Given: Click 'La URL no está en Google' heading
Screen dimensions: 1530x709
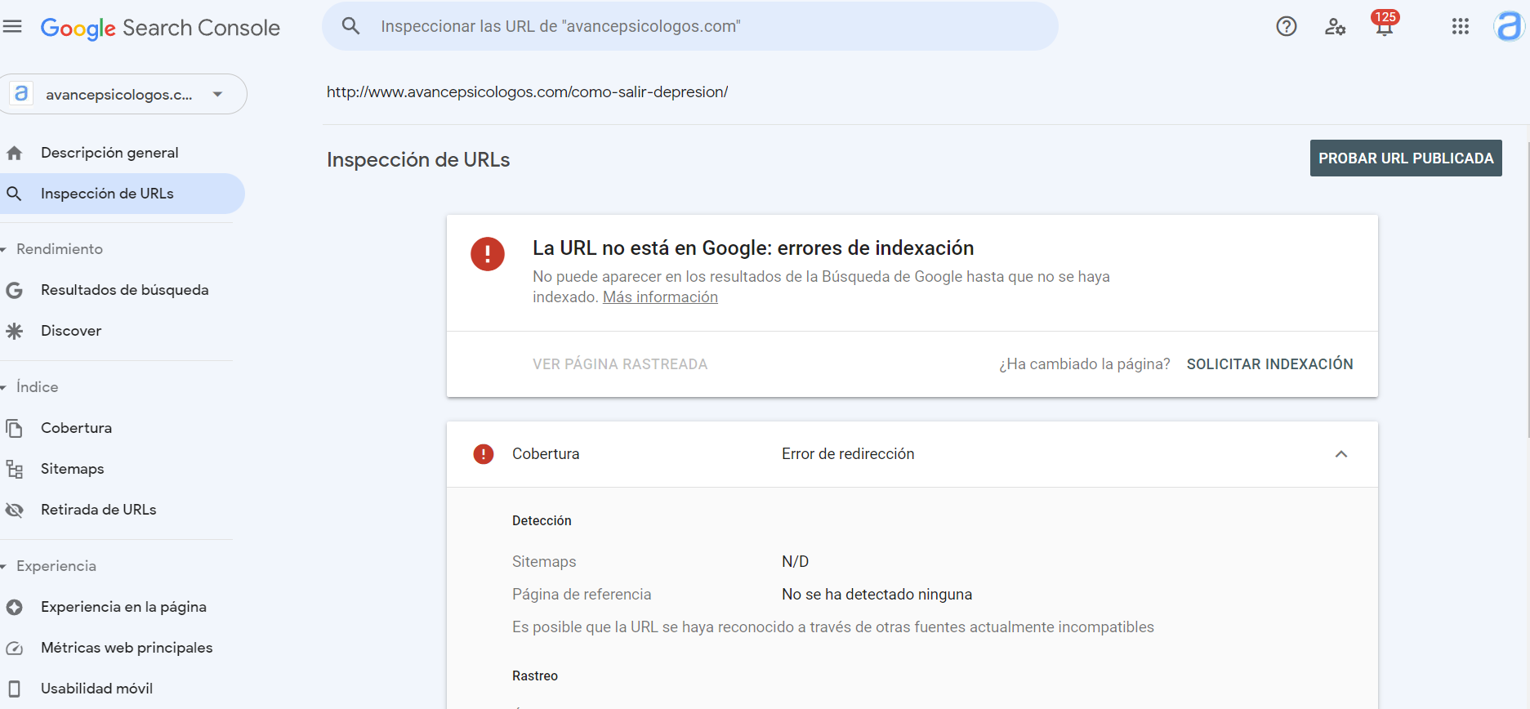Looking at the screenshot, I should [x=753, y=248].
